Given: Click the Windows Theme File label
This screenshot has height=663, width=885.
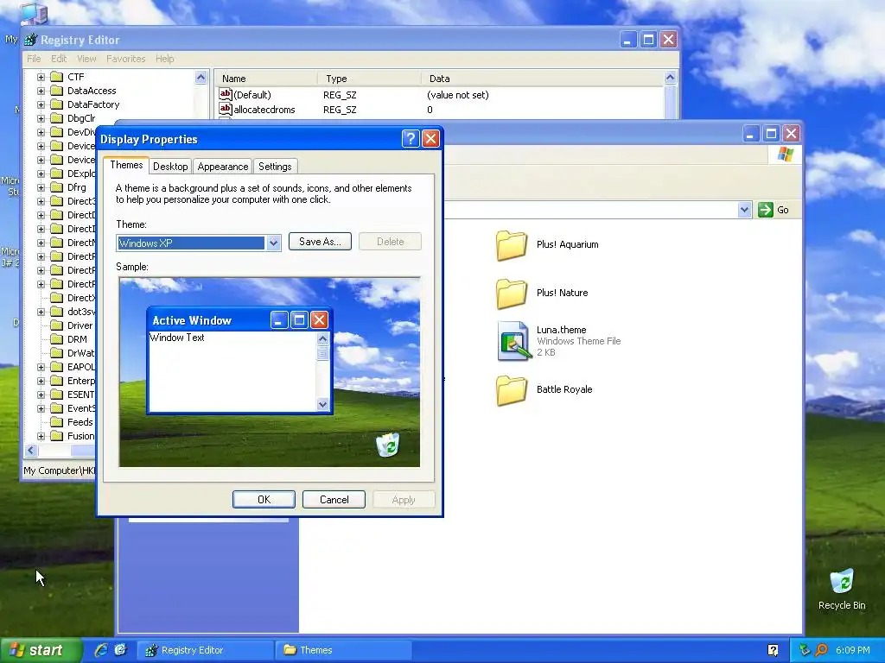Looking at the screenshot, I should 578,341.
